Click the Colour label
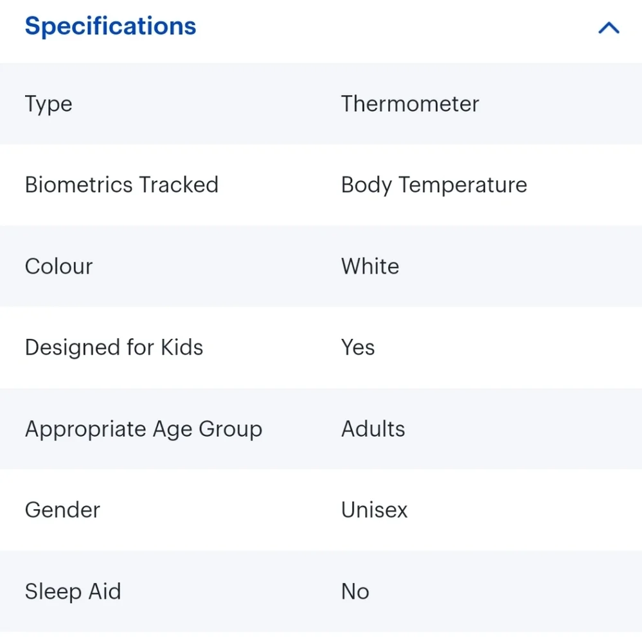642x642 pixels. 58,266
